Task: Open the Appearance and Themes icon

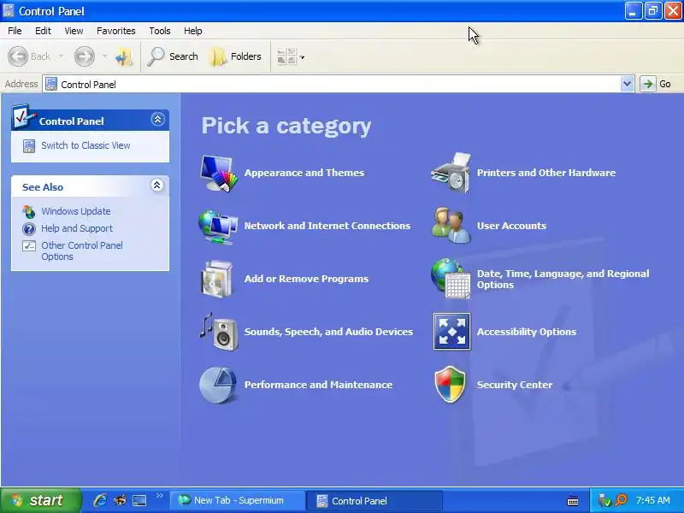Action: click(x=219, y=173)
